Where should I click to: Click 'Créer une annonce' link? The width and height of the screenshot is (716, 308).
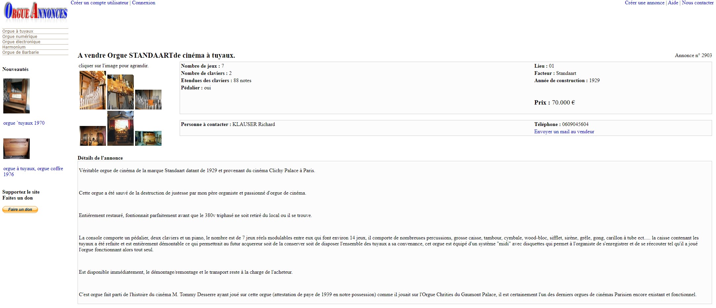pyautogui.click(x=645, y=3)
